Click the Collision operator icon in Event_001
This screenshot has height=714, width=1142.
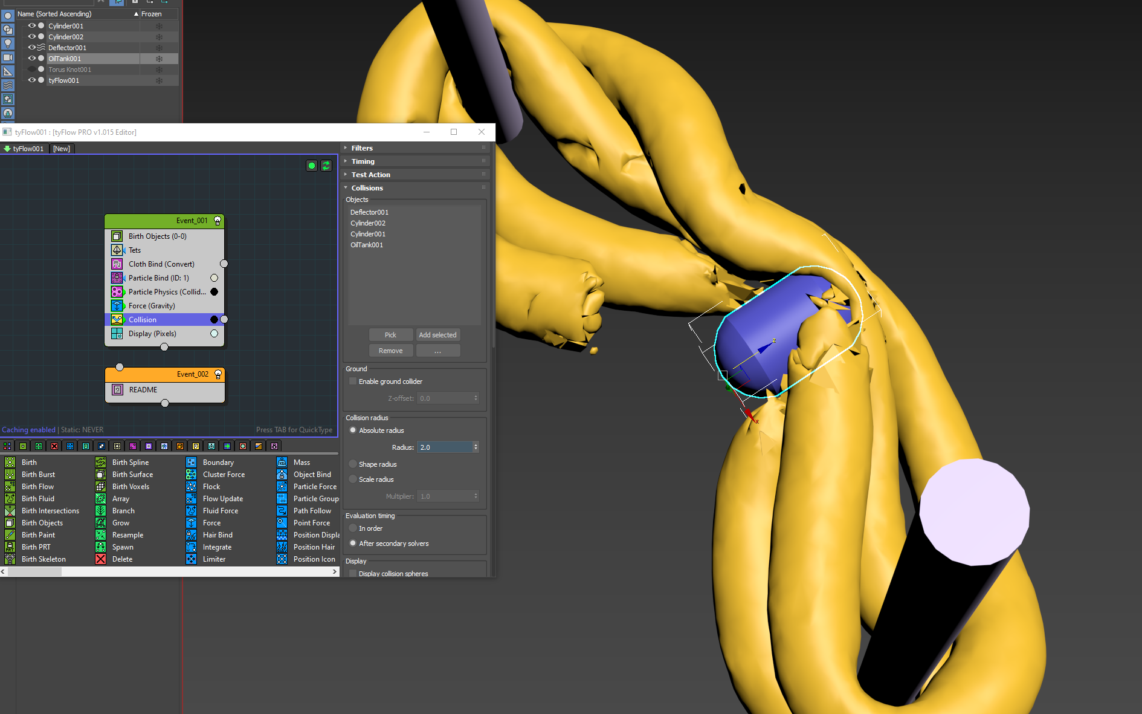117,319
